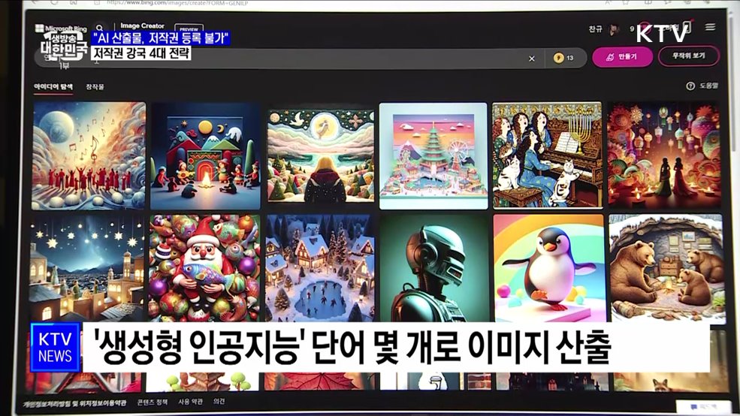The image size is (740, 416).
Task: Open the hamburger menu icon
Action: point(710,27)
